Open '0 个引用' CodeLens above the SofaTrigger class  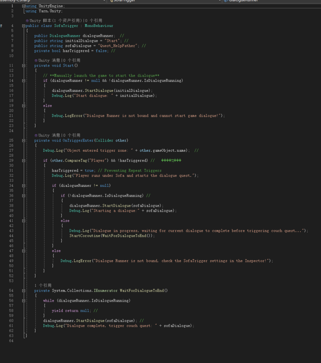click(x=93, y=21)
